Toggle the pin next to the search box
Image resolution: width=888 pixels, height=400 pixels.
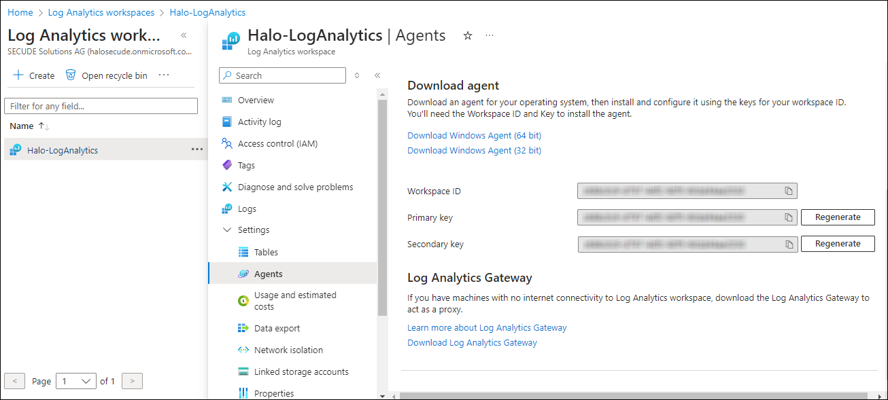(356, 75)
